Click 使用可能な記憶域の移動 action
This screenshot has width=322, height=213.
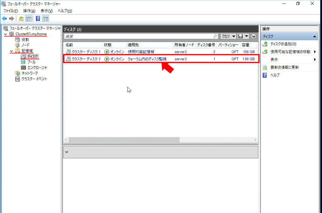[290, 52]
